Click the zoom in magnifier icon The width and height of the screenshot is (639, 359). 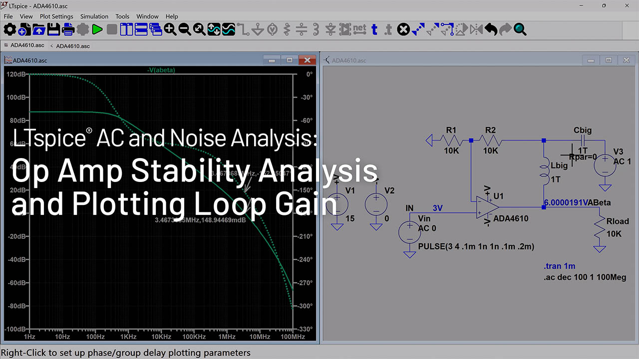(170, 29)
